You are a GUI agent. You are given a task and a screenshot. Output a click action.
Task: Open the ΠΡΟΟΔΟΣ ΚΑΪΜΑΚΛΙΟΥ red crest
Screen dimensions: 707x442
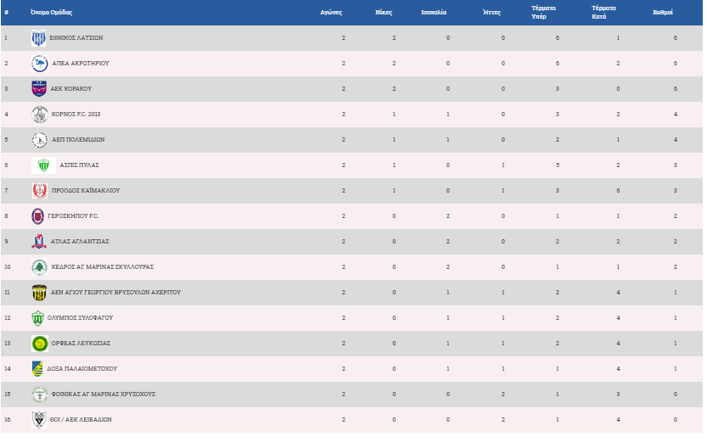pos(40,191)
